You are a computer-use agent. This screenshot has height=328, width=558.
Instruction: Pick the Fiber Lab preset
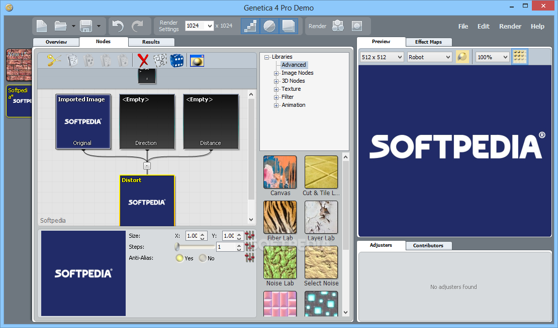[x=280, y=217]
